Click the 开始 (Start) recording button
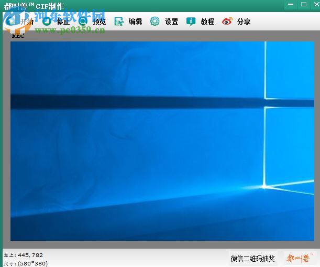Screen dimensions: 320x267 coord(19,22)
